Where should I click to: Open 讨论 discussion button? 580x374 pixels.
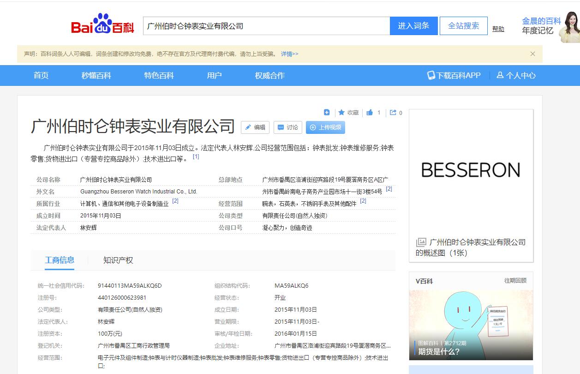[x=288, y=127]
